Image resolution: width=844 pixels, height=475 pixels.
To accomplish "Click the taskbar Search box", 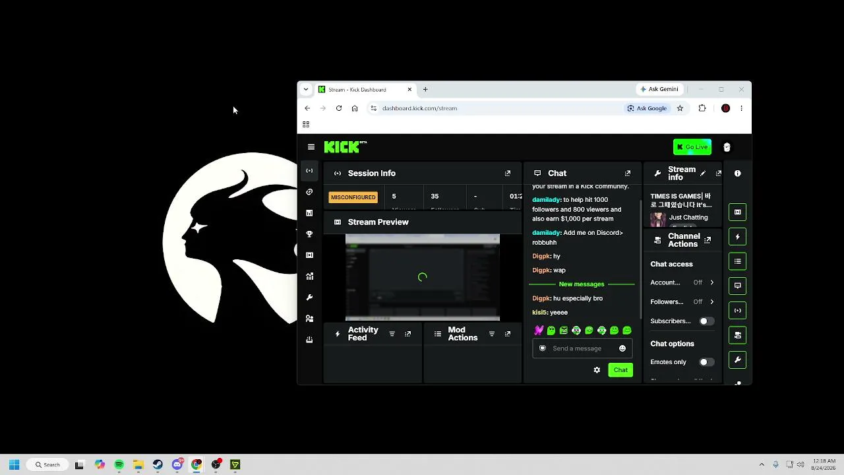I will point(47,464).
